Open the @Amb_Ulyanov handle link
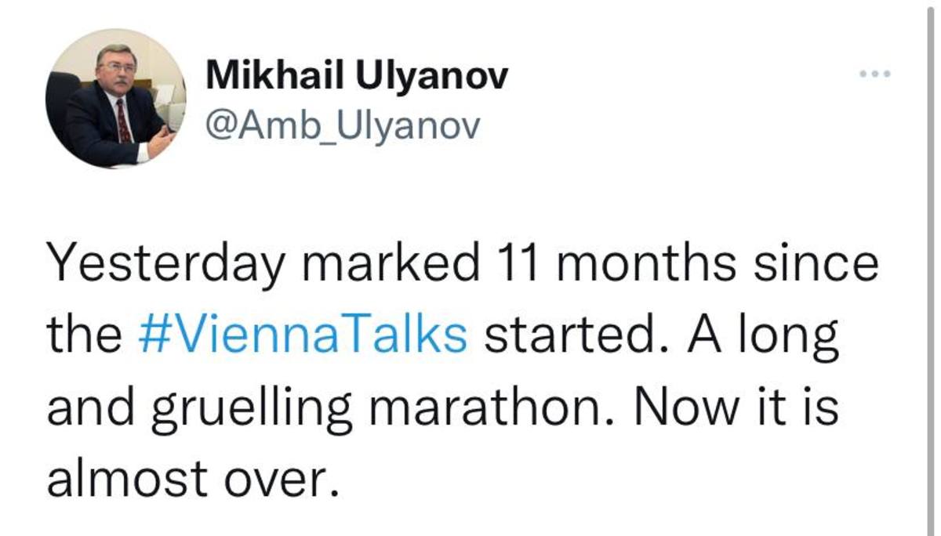 click(x=341, y=125)
